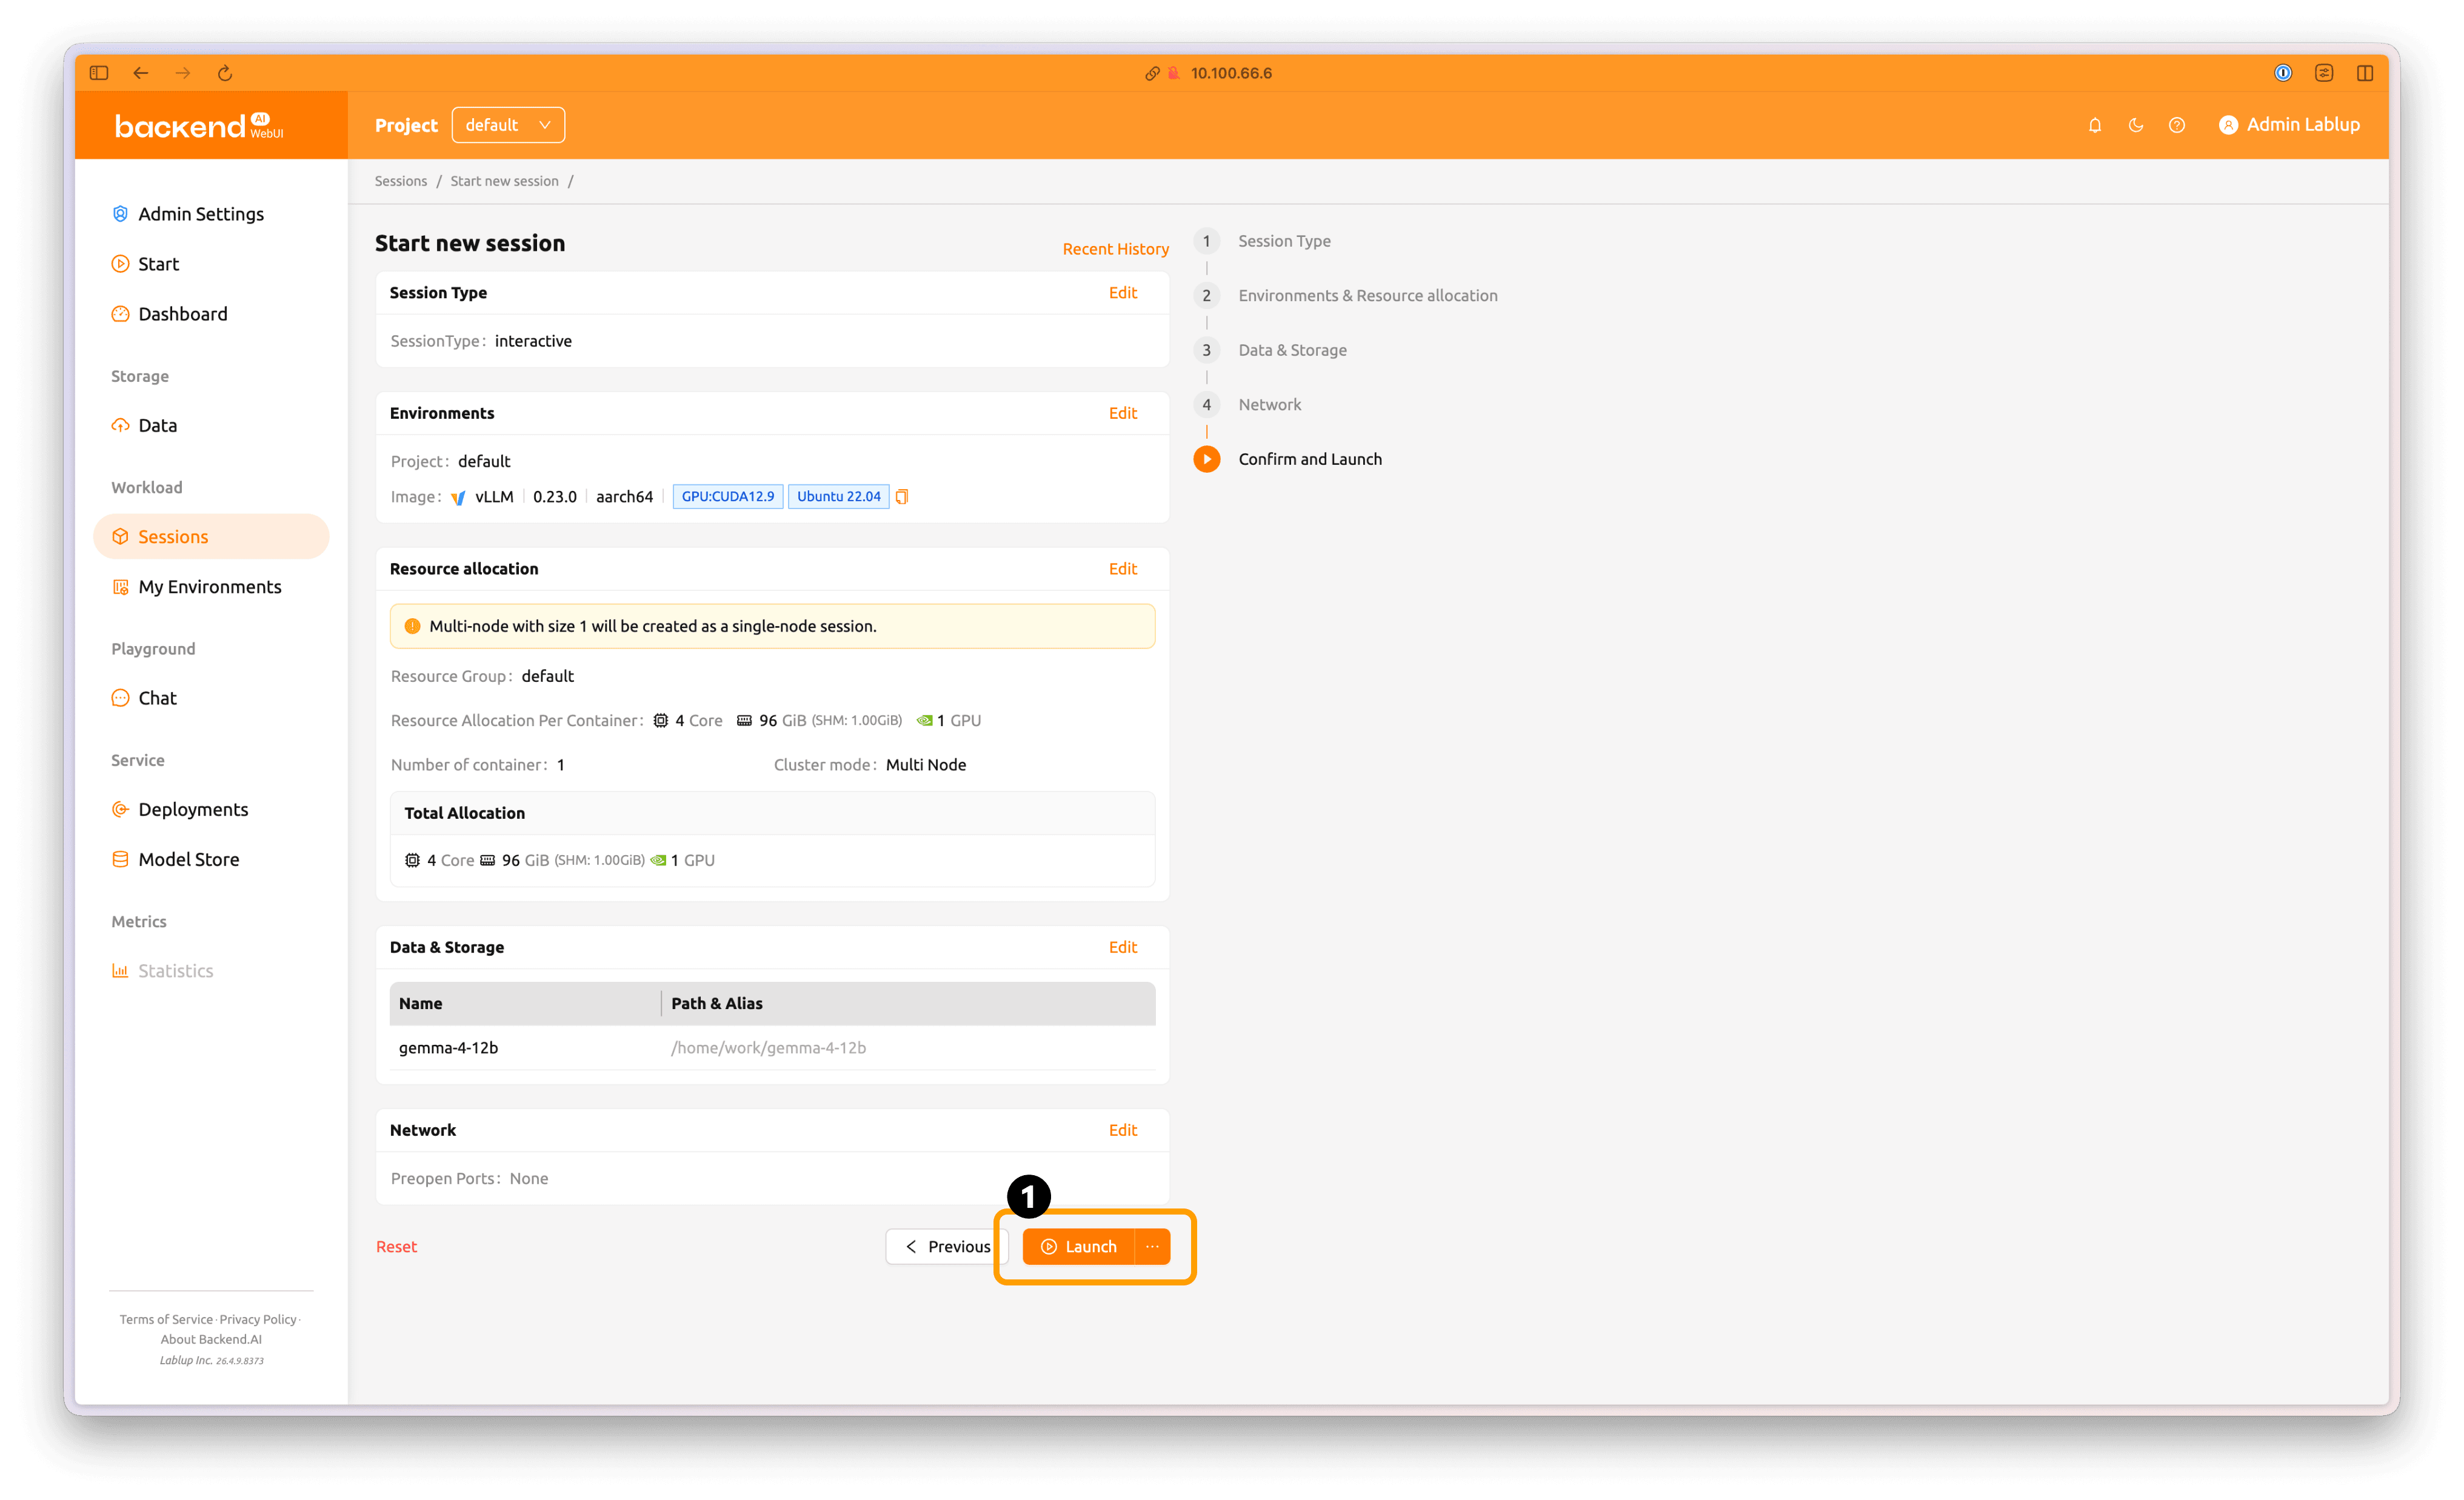This screenshot has width=2464, height=1500.
Task: Edit the Resource allocation section
Action: [x=1122, y=569]
